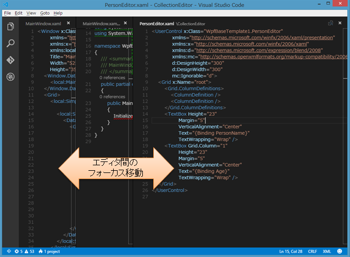This screenshot has height=257, width=350.
Task: Click the open-preview icon beside PersonEditor.xaml
Action: coord(331,23)
